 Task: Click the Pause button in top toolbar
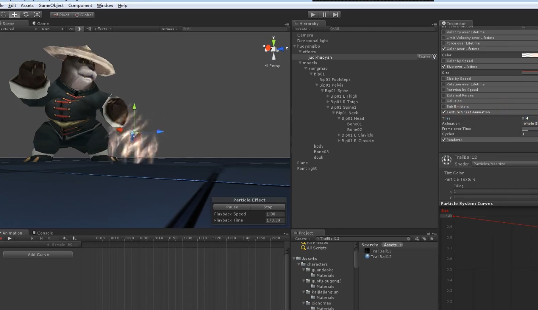point(324,15)
